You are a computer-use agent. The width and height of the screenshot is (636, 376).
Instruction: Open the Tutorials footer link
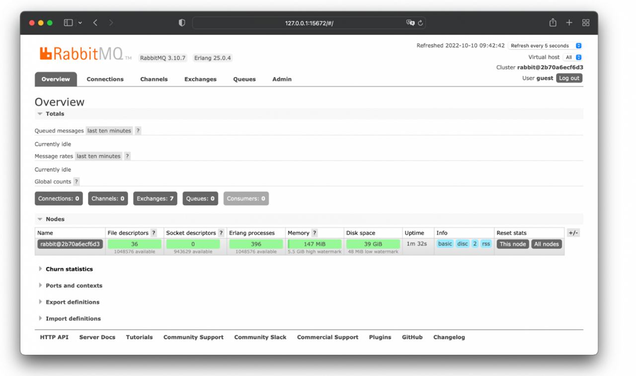[x=139, y=337]
